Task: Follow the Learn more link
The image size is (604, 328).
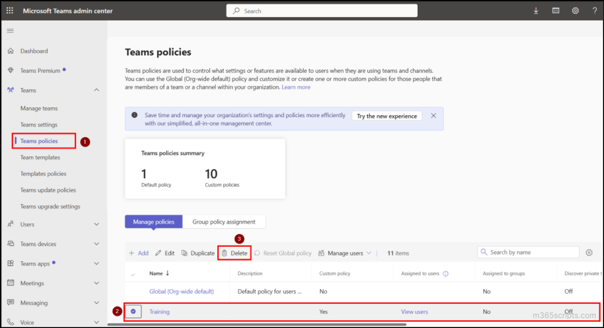Action: tap(296, 87)
